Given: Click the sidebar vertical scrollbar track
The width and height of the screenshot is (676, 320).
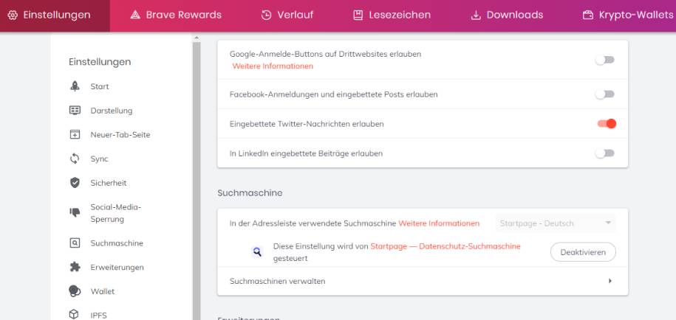Looking at the screenshot, I should (x=197, y=181).
